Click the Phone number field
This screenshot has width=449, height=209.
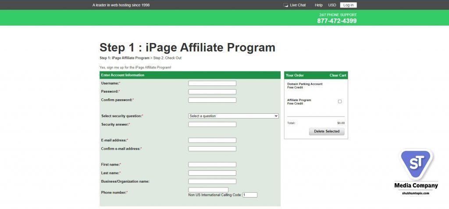[x=208, y=190]
